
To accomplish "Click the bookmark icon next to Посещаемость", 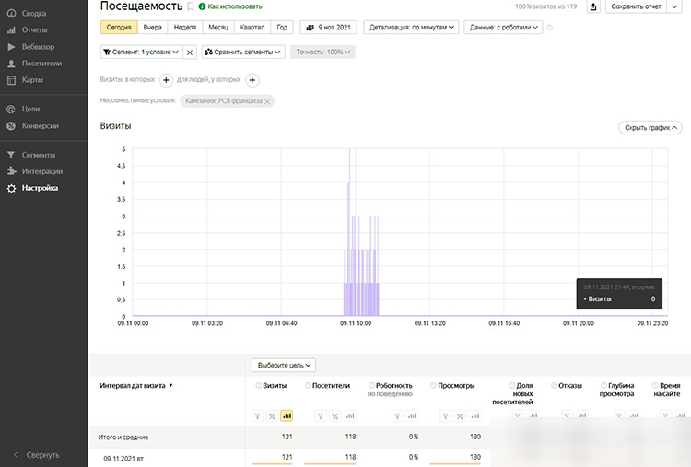I will click(191, 6).
